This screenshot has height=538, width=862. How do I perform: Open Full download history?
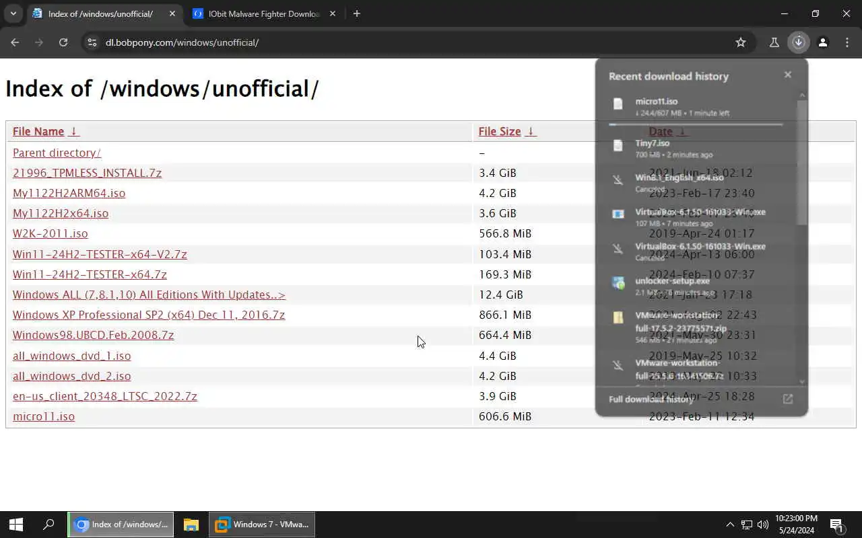pos(651,399)
